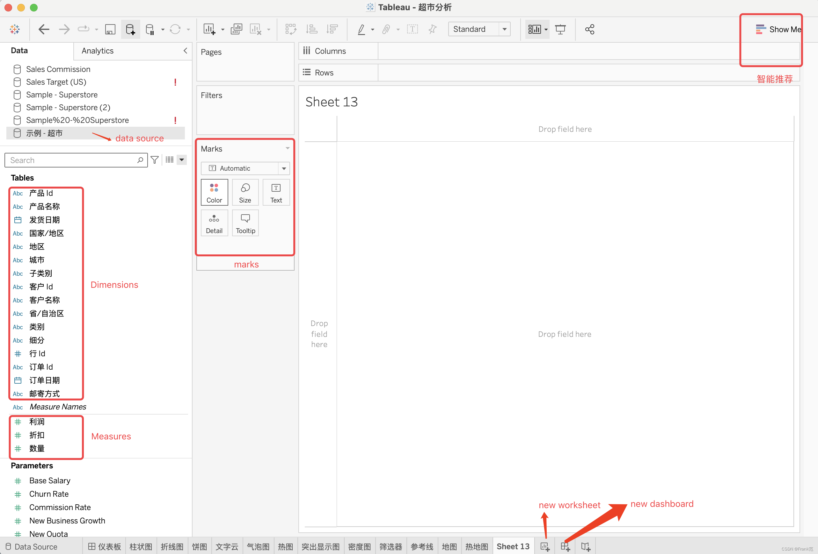Viewport: 818px width, 554px height.
Task: Click the Group Members paperclip icon
Action: click(x=386, y=29)
